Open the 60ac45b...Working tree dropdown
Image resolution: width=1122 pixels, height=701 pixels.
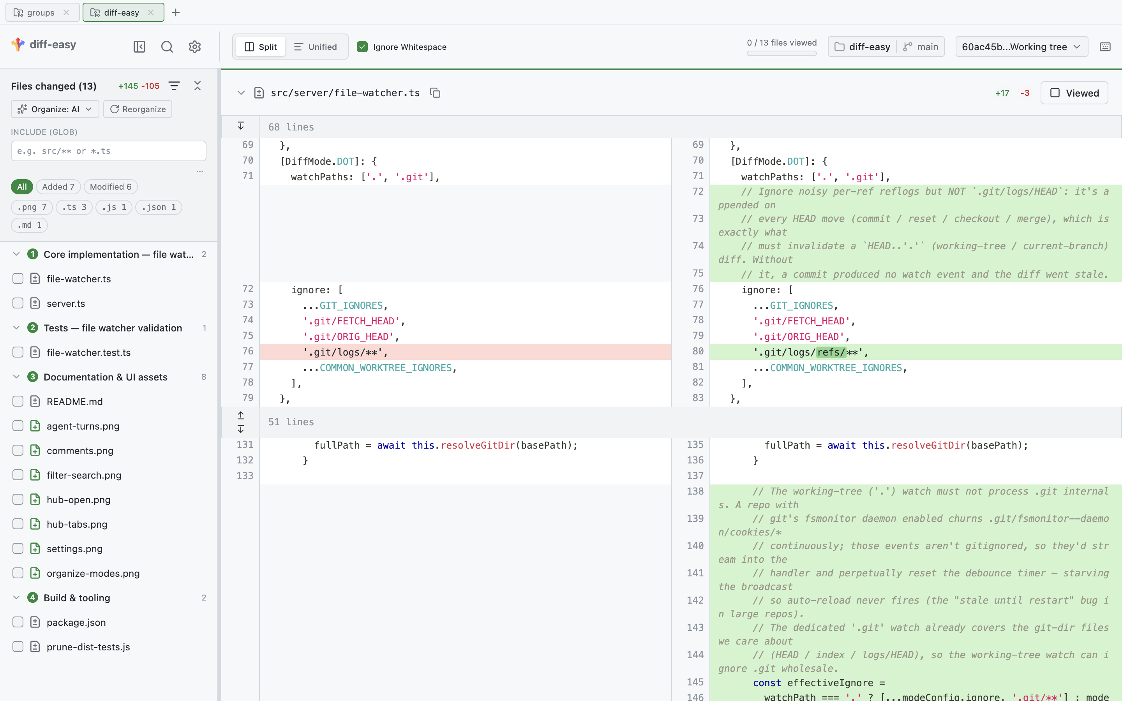tap(1021, 47)
